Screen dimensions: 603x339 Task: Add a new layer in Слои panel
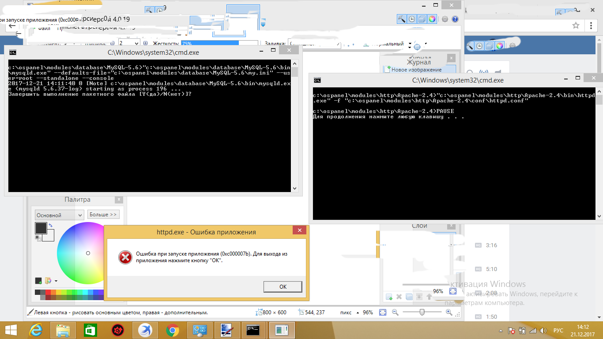click(x=389, y=297)
